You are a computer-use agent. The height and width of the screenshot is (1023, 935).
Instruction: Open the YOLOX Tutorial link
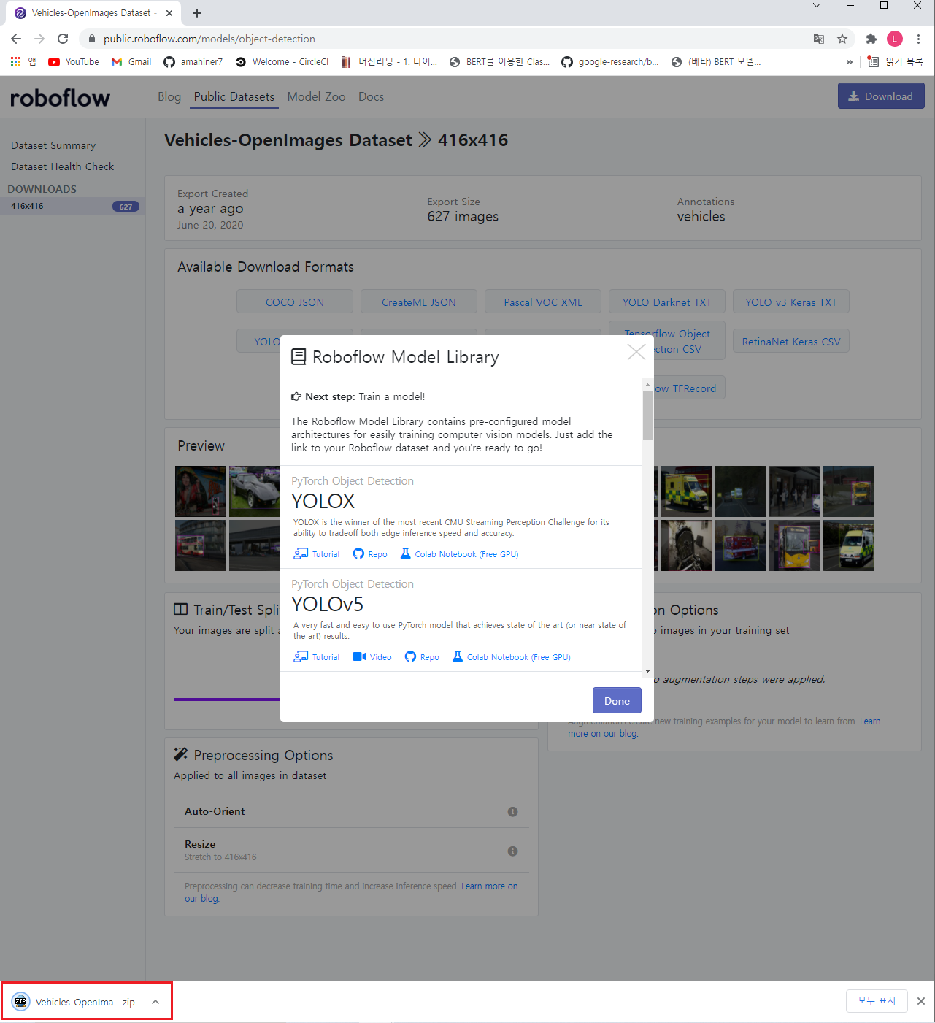(x=317, y=554)
